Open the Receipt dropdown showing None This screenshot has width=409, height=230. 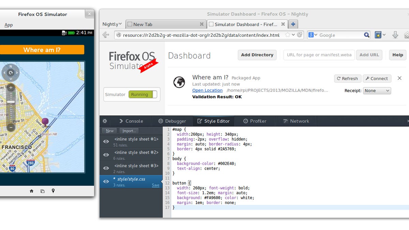tap(377, 91)
